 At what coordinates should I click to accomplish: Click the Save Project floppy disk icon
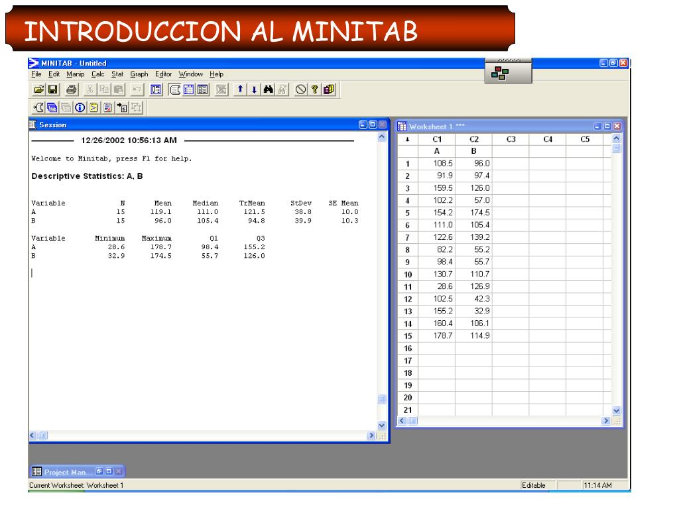click(x=53, y=89)
